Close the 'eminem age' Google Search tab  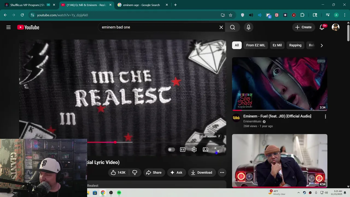pos(167,5)
